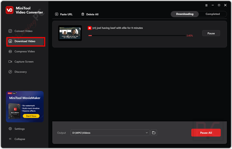Click the downloading video thumbnail

(x=70, y=33)
